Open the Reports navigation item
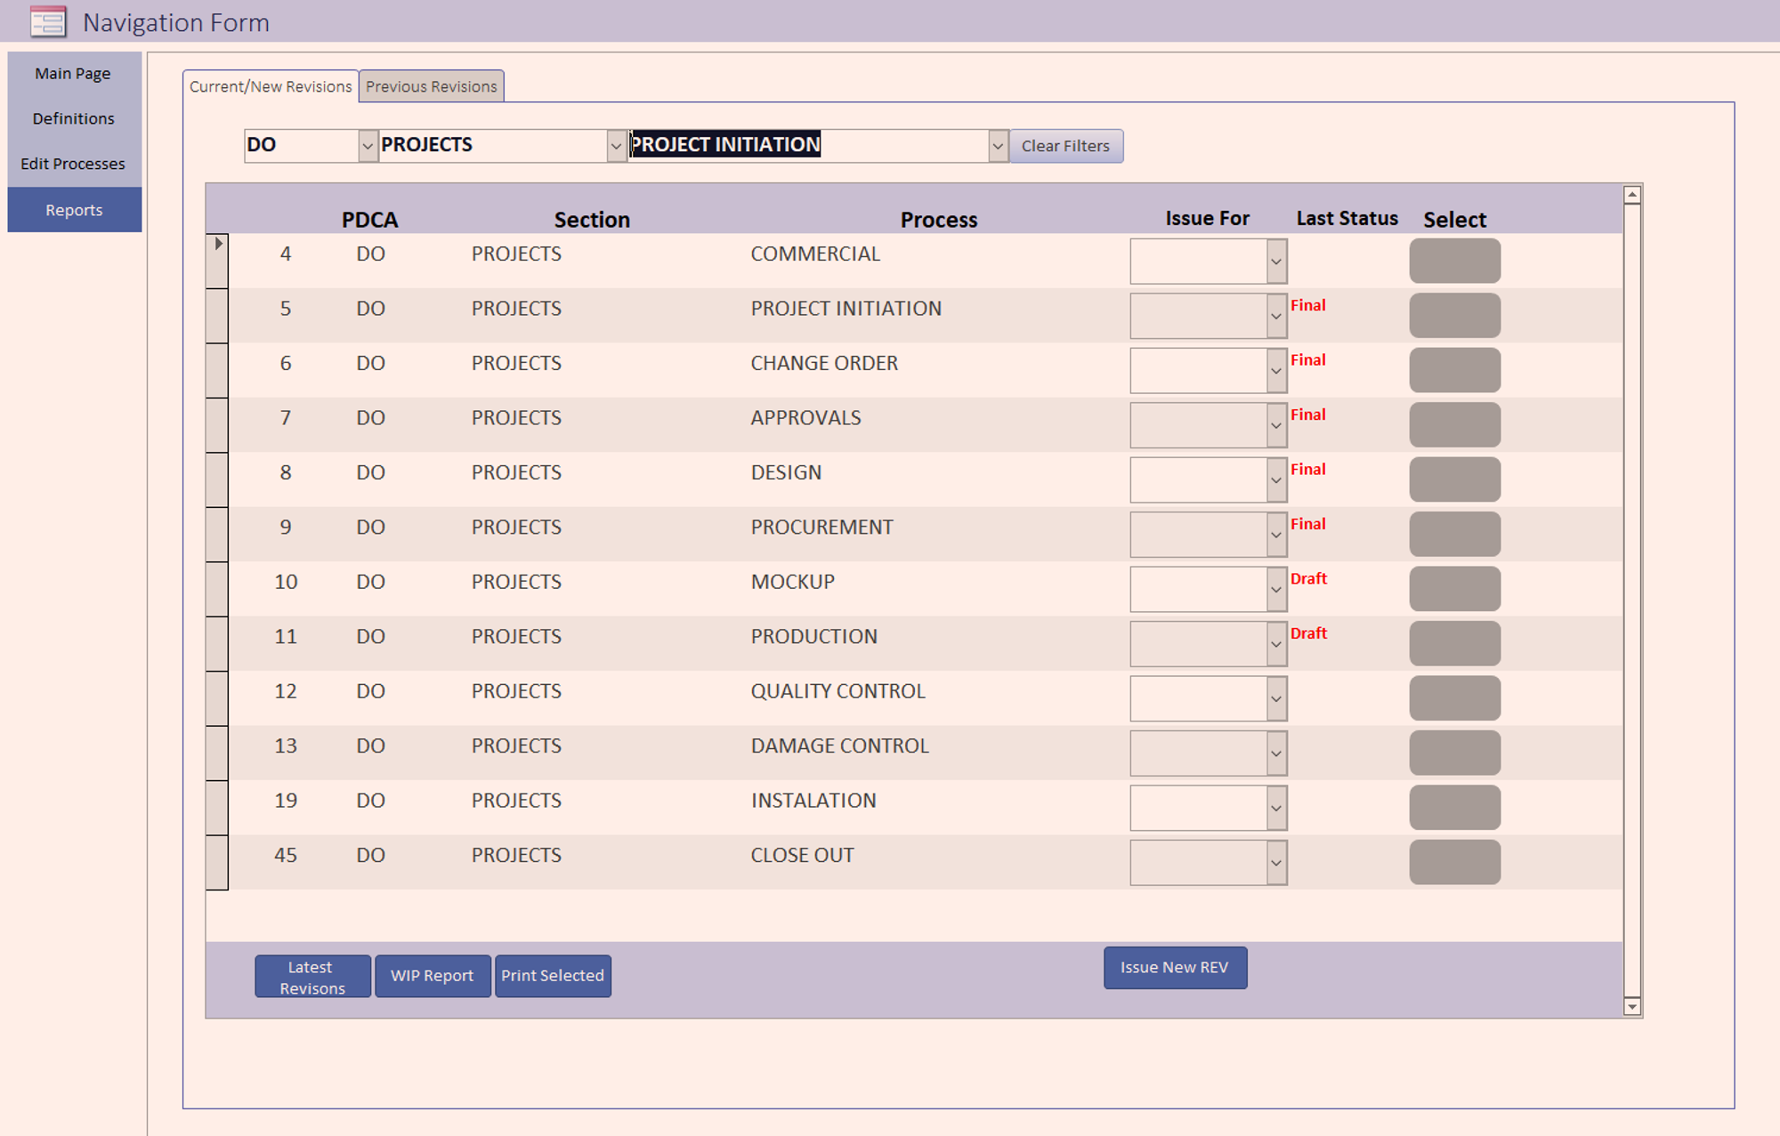This screenshot has width=1780, height=1136. pyautogui.click(x=74, y=210)
